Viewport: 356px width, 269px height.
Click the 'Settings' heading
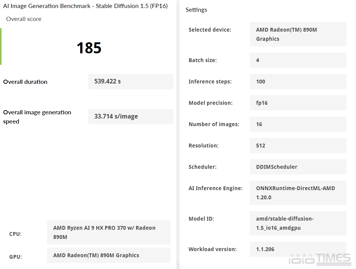click(196, 10)
